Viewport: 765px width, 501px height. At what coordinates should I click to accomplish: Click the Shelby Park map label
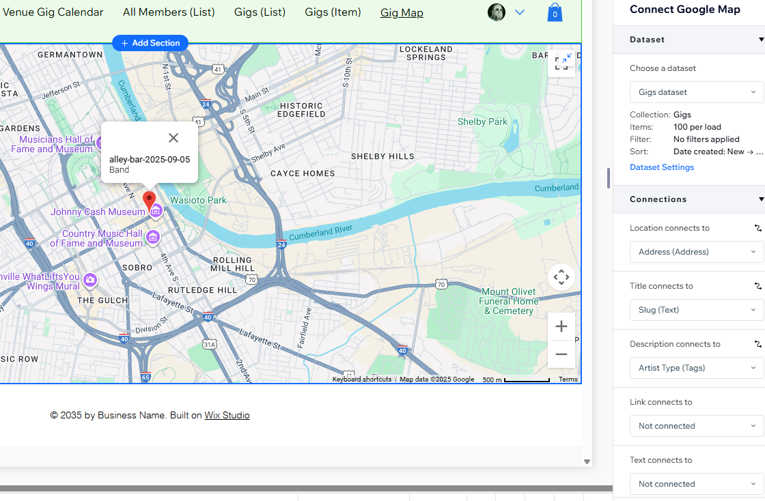482,122
